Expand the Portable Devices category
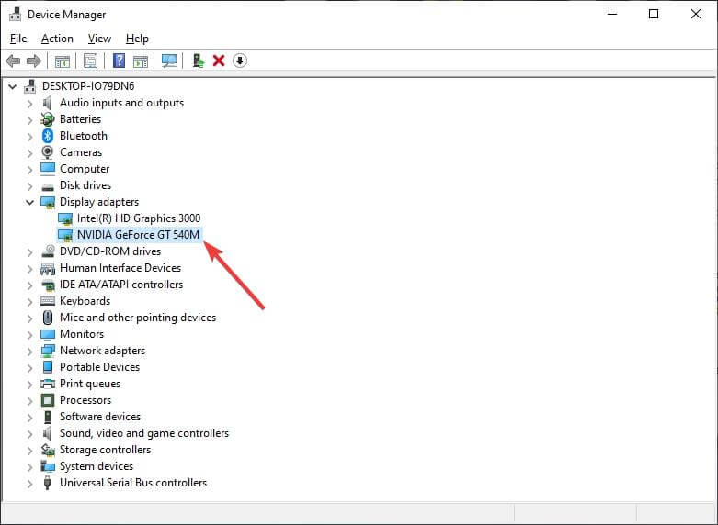 pos(30,367)
